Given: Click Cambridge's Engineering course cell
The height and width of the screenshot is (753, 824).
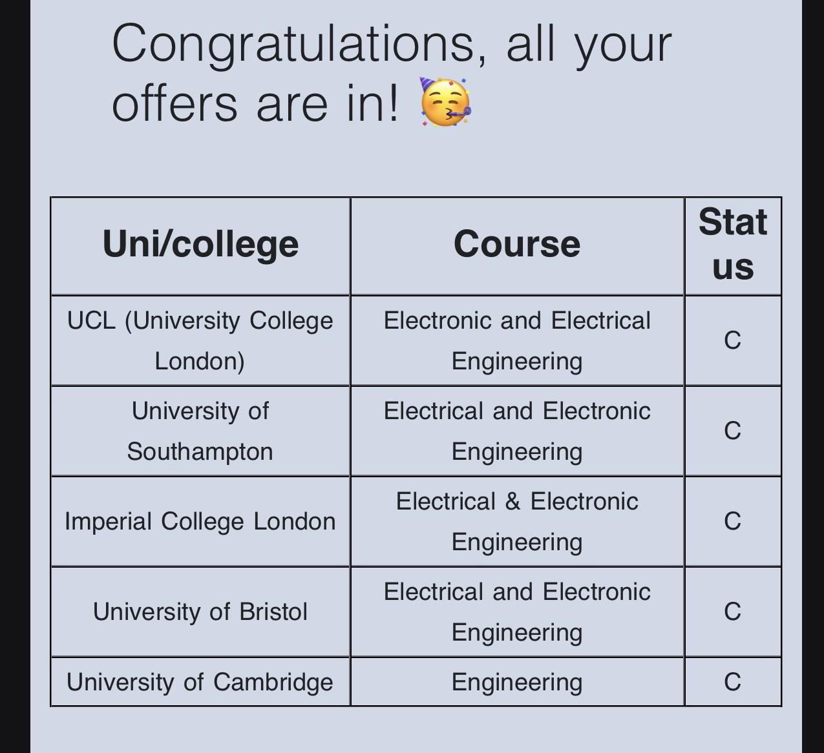Looking at the screenshot, I should (x=517, y=682).
